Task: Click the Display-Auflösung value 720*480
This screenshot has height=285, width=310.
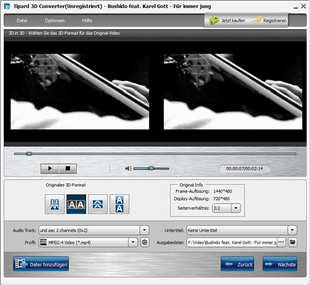Action: click(x=221, y=199)
